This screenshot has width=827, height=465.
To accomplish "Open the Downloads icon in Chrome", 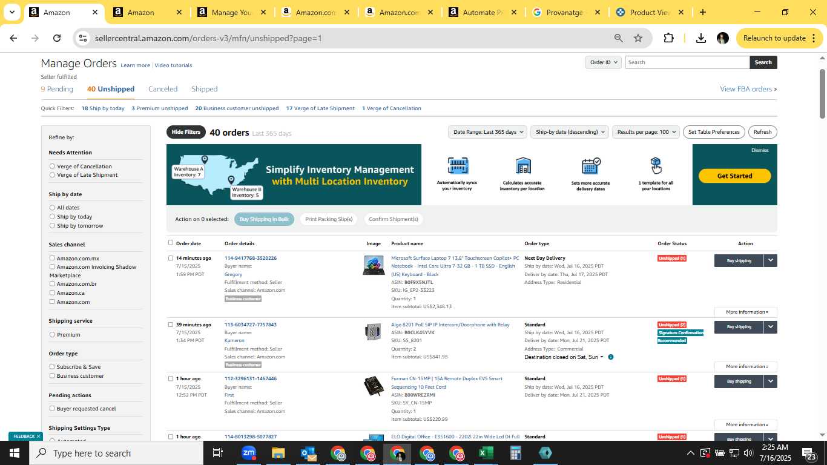I will pos(700,38).
